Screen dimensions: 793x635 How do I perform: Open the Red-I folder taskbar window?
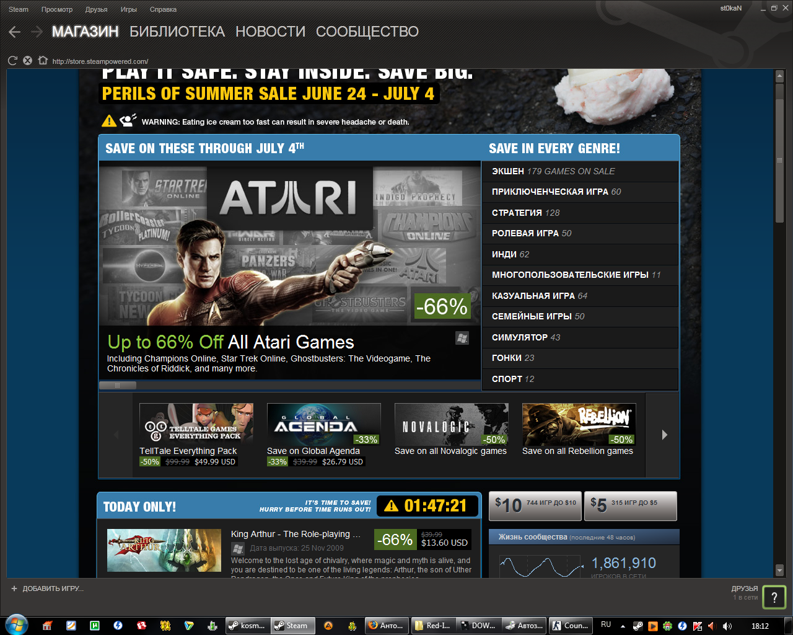(433, 626)
